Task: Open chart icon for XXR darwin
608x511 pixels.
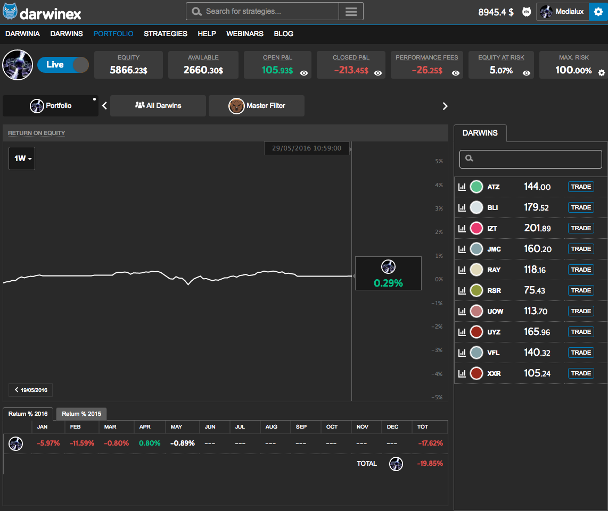Action: click(462, 374)
